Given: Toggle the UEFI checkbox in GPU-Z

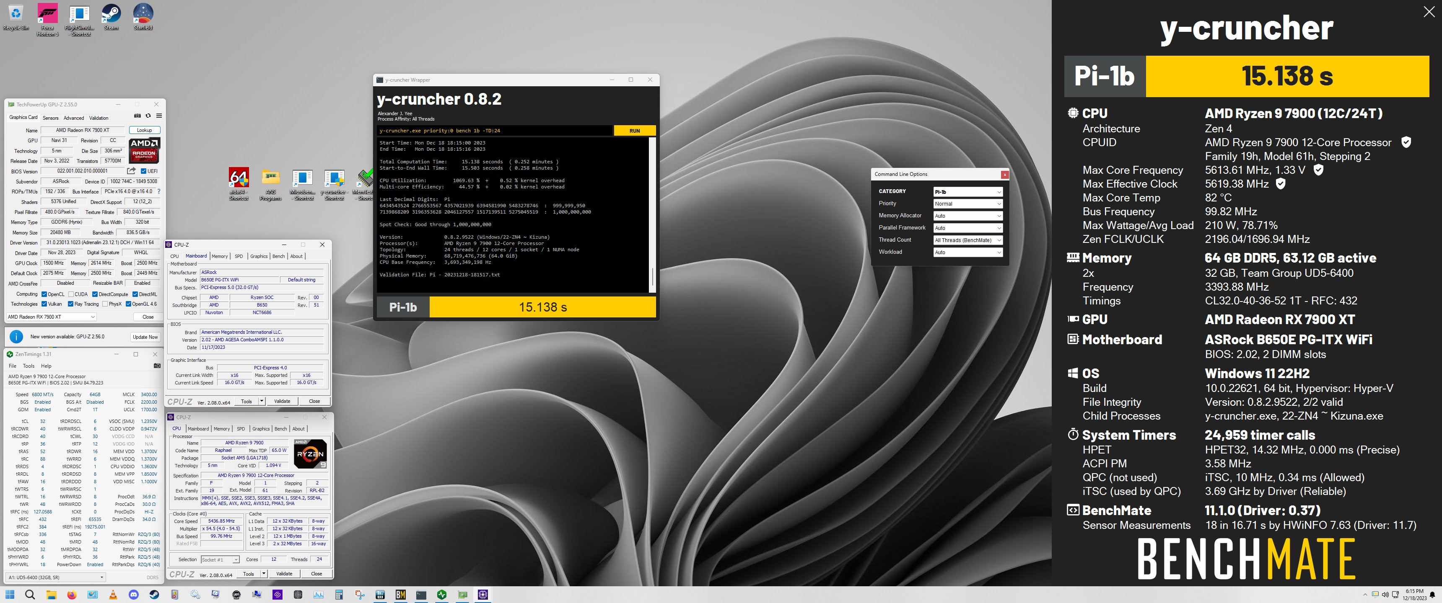Looking at the screenshot, I should [x=144, y=171].
